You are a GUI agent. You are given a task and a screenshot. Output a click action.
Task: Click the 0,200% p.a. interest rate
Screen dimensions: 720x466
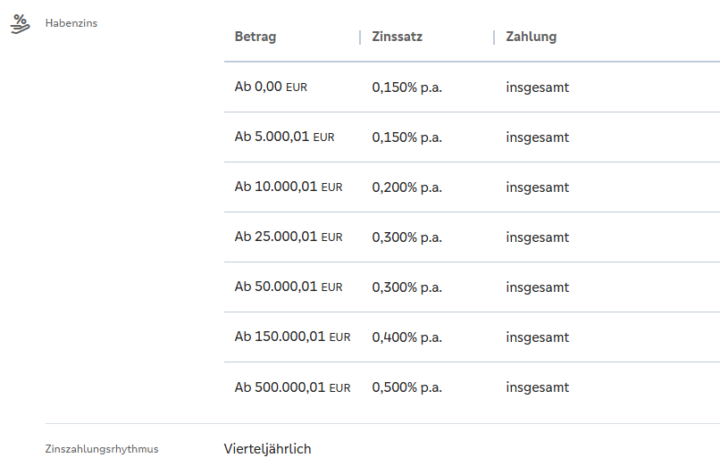(407, 187)
